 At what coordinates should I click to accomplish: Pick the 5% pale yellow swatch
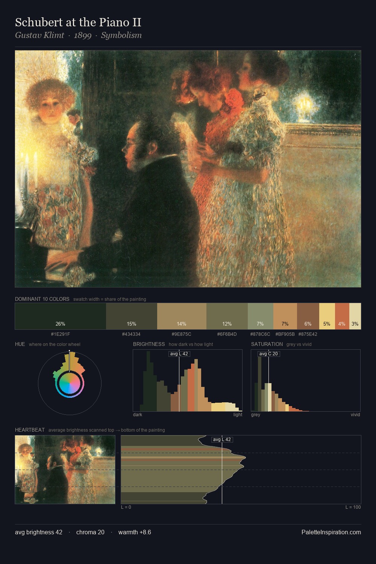(327, 316)
